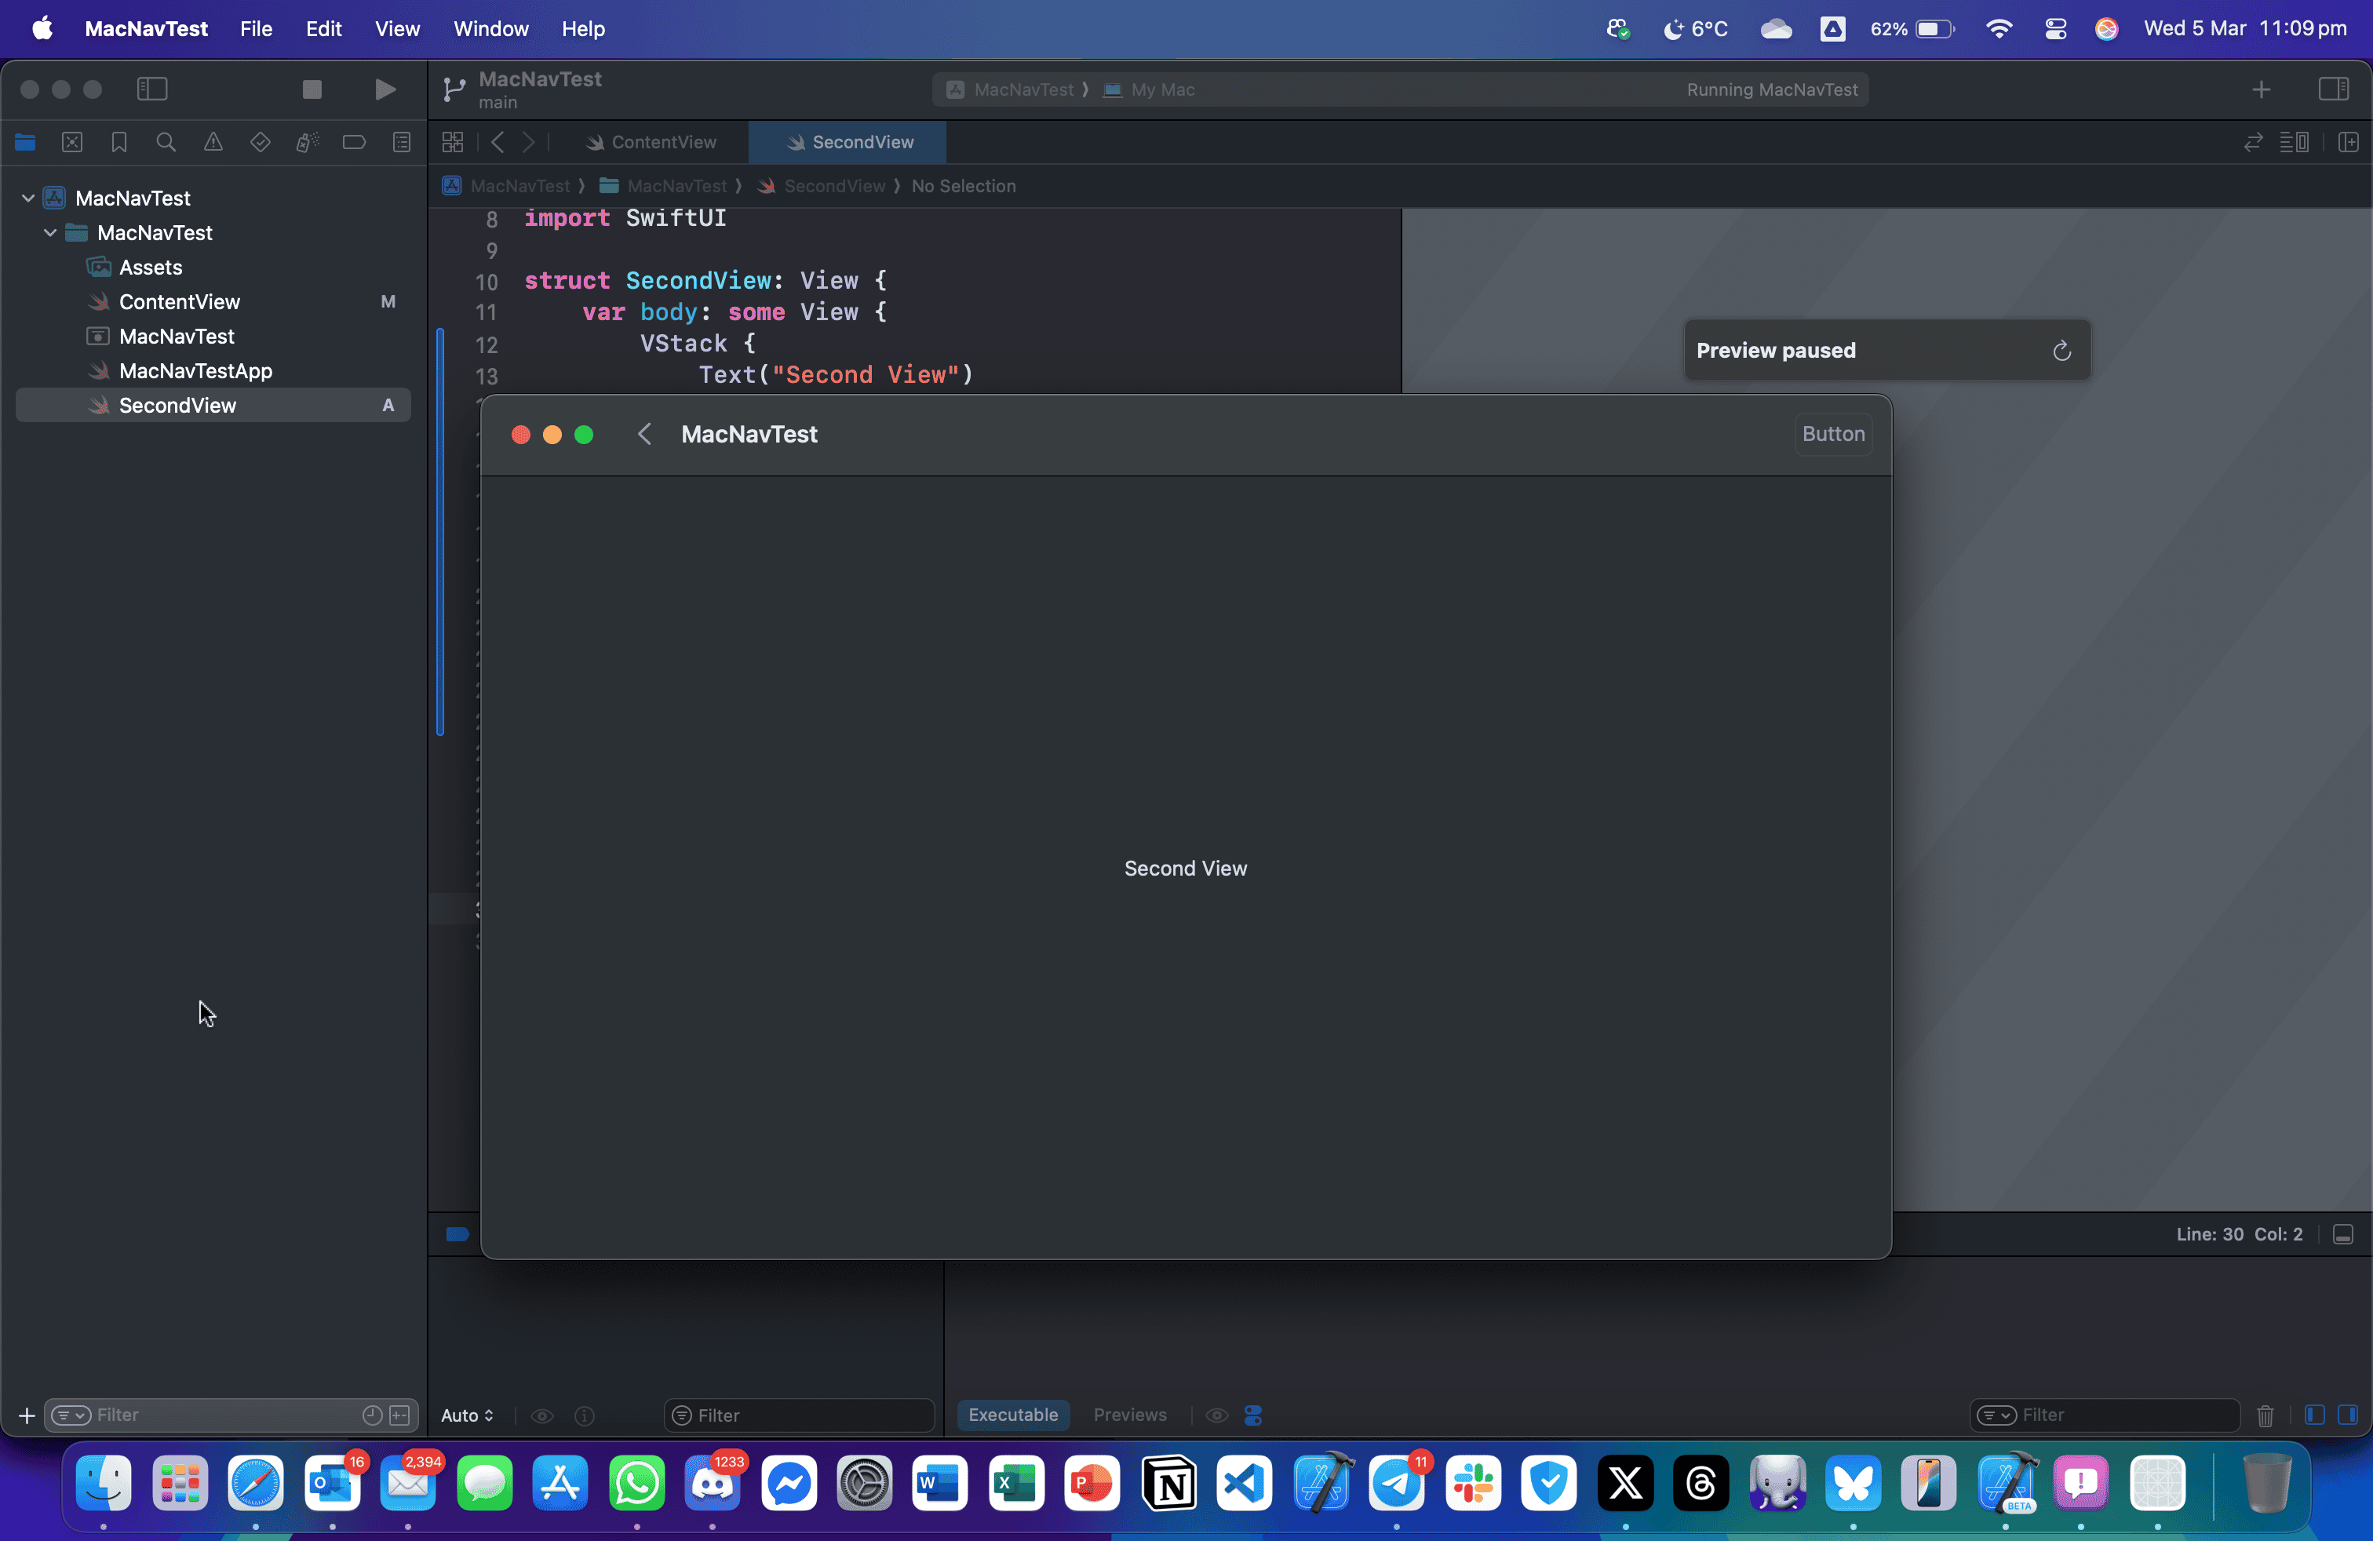This screenshot has height=1541, width=2373.
Task: Select ContentView in the project navigator
Action: 213,301
